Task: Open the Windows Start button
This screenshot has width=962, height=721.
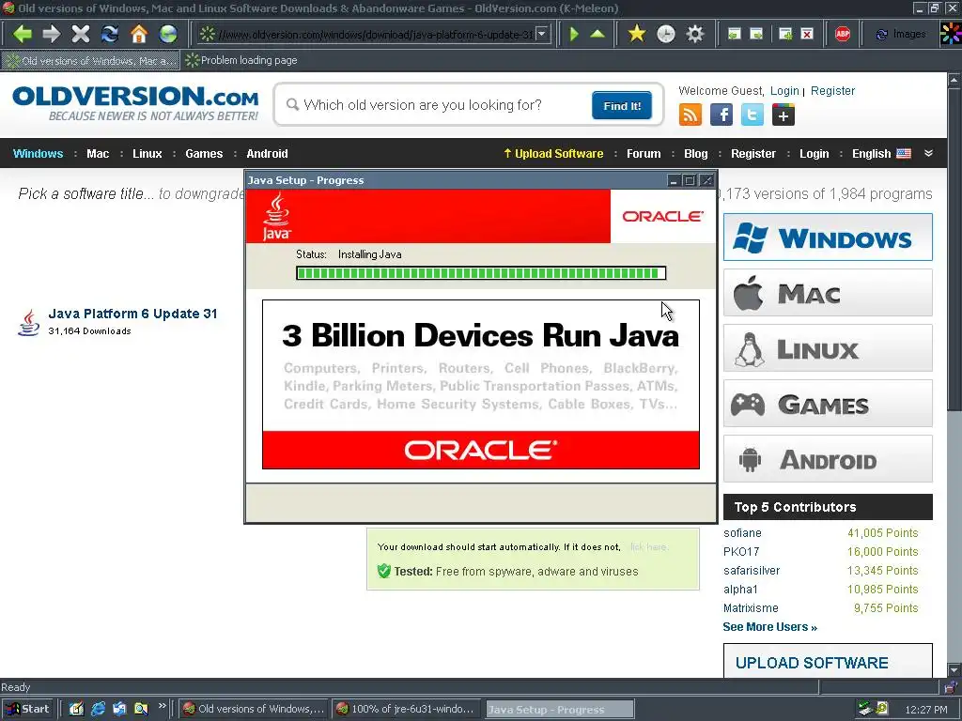Action: coord(29,709)
